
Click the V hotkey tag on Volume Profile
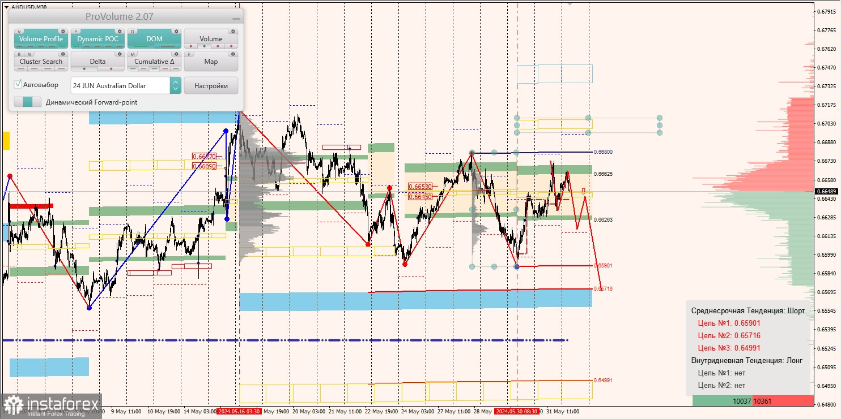click(19, 32)
